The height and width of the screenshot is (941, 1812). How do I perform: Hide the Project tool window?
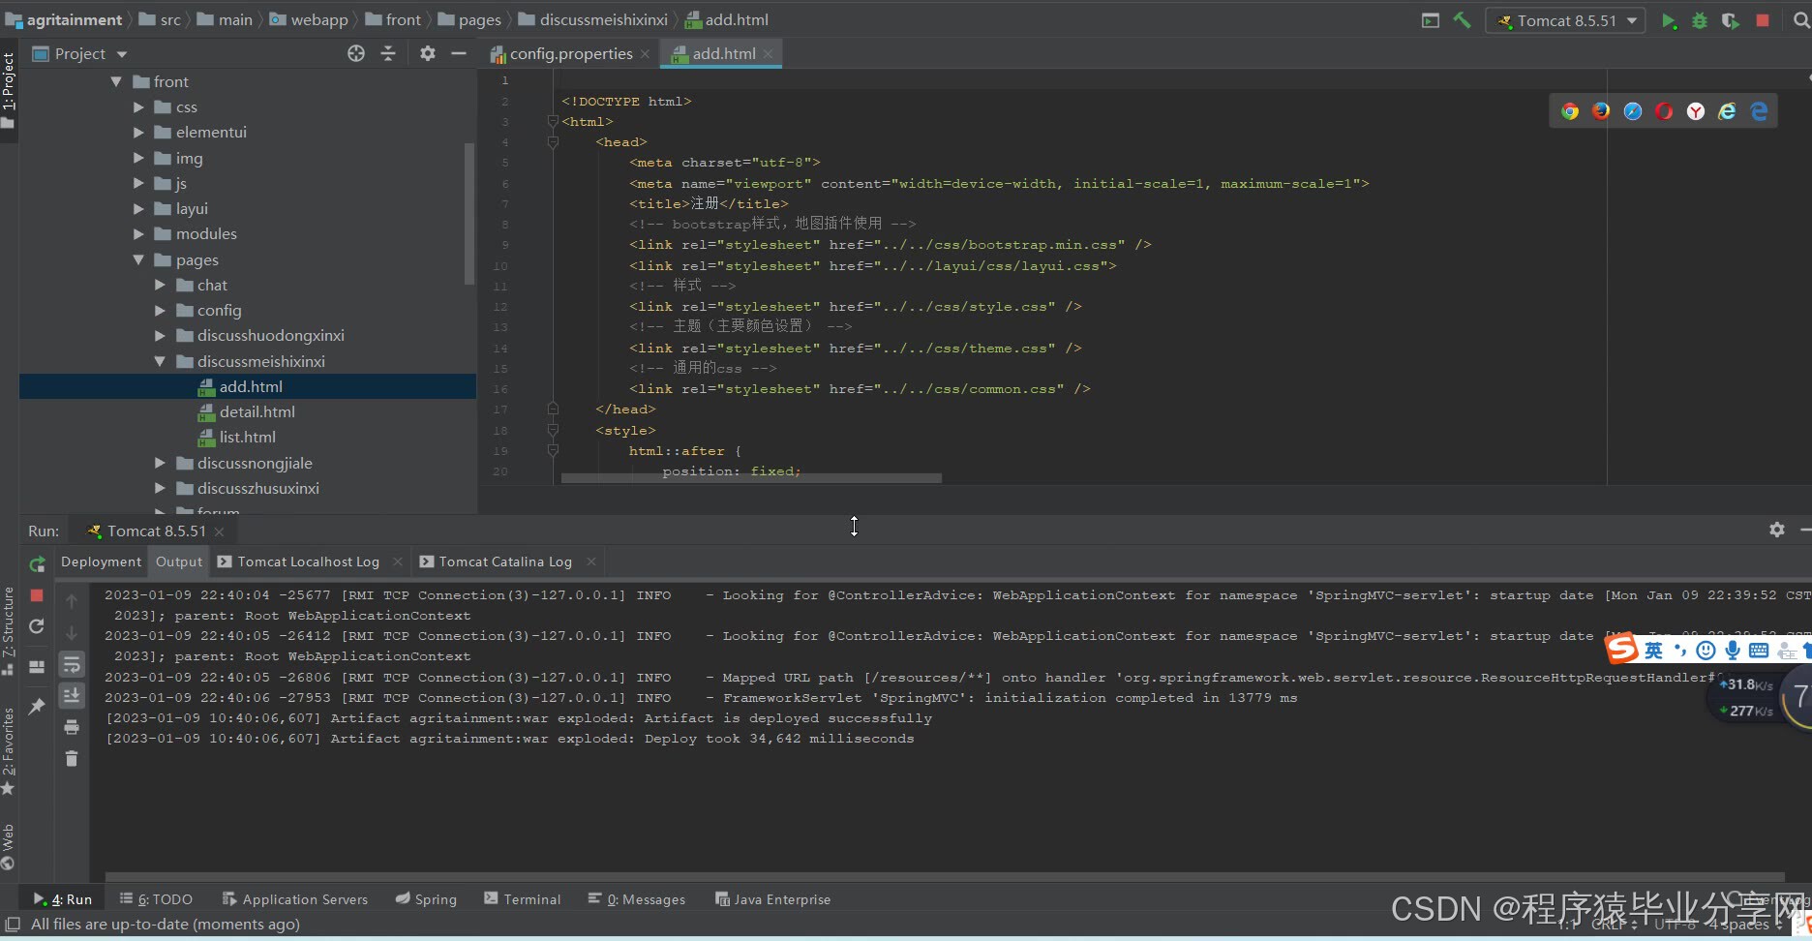(x=459, y=54)
